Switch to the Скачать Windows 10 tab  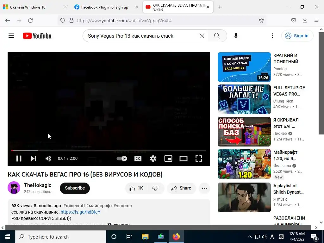point(35,7)
